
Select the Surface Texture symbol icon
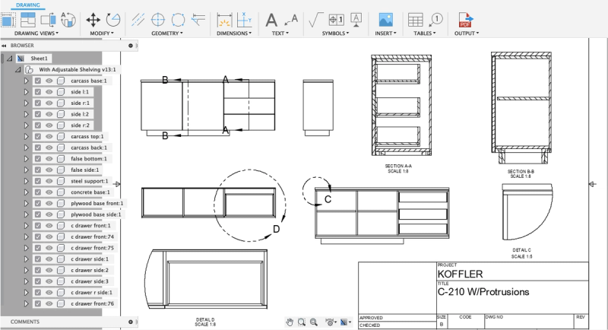pyautogui.click(x=316, y=20)
